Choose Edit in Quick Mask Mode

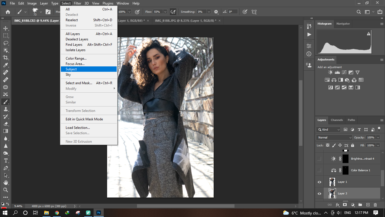pyautogui.click(x=89, y=119)
